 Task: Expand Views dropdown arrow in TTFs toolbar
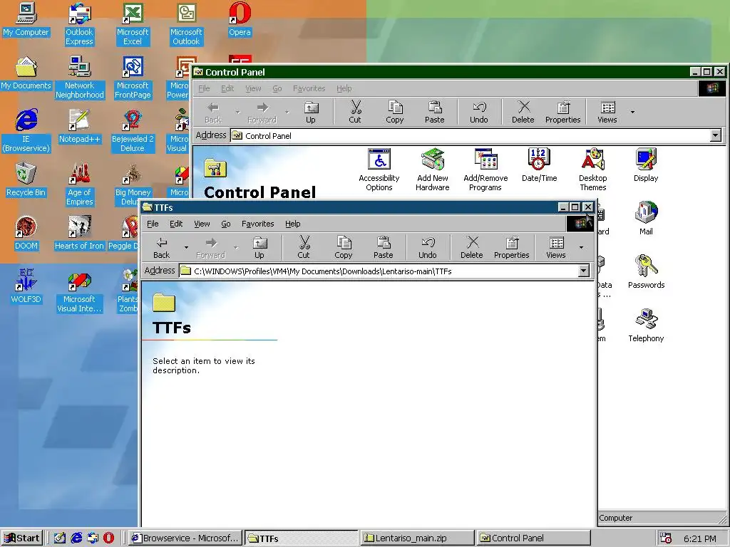pyautogui.click(x=581, y=247)
